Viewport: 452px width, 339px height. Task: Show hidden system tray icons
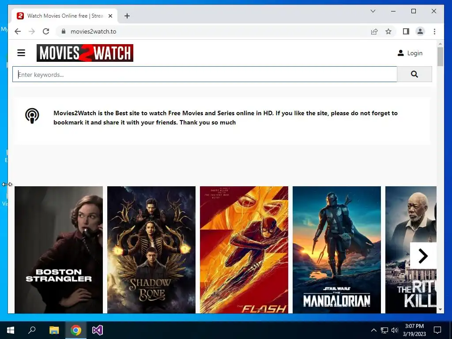click(x=373, y=330)
